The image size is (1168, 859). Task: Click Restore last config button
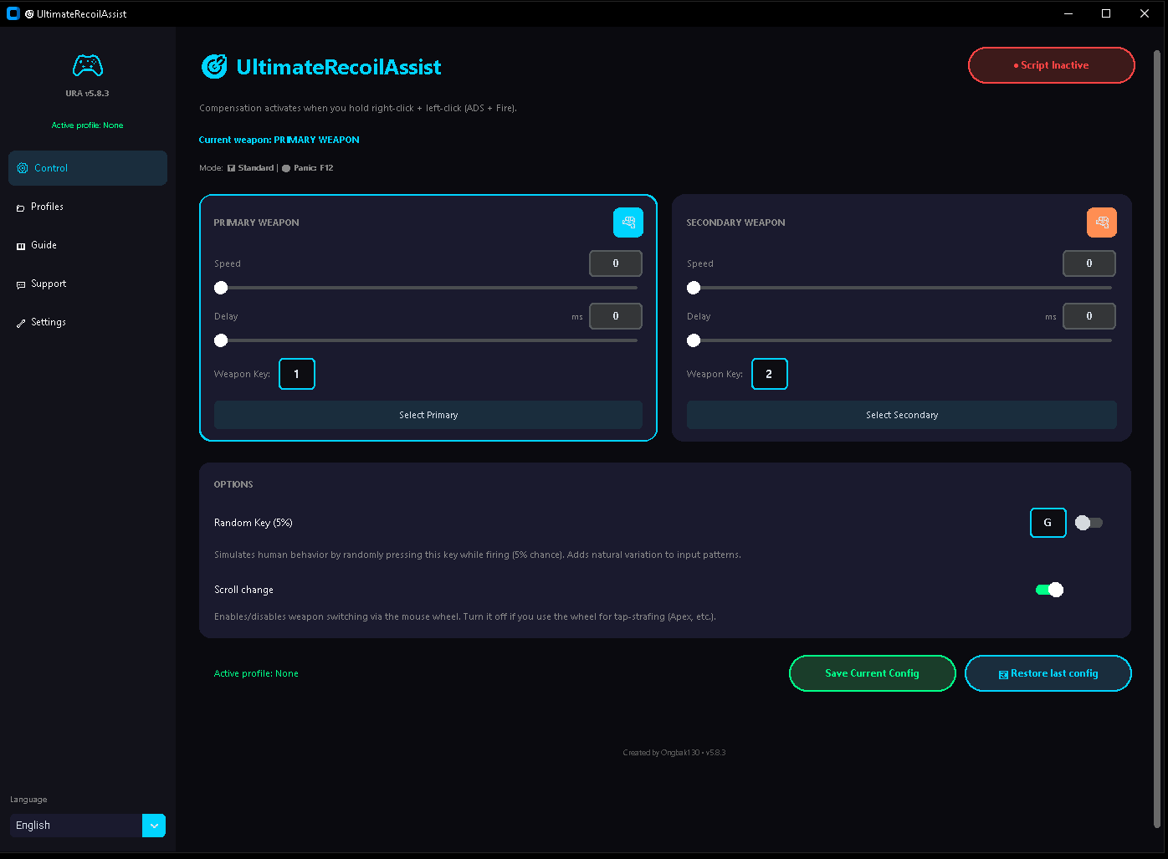click(x=1048, y=673)
